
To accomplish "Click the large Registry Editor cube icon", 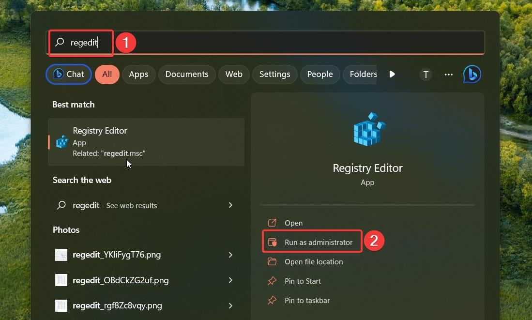I will (367, 130).
